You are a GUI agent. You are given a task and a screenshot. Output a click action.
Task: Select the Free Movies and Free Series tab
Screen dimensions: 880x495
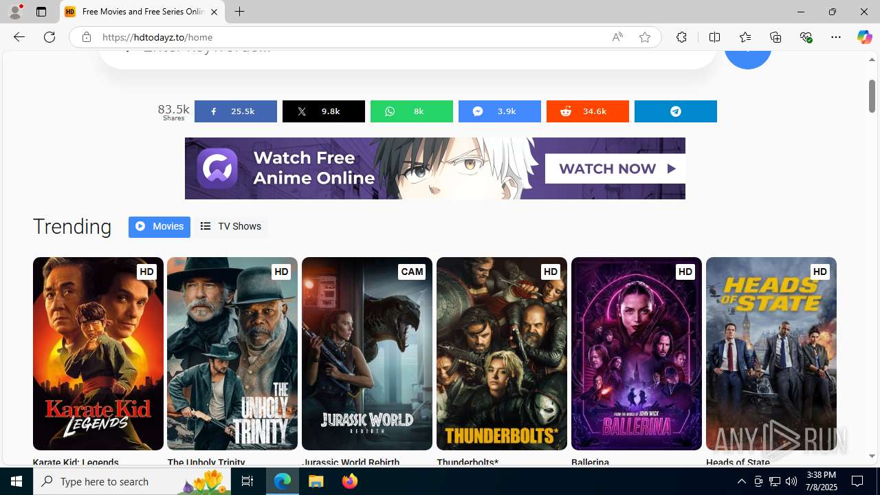142,12
